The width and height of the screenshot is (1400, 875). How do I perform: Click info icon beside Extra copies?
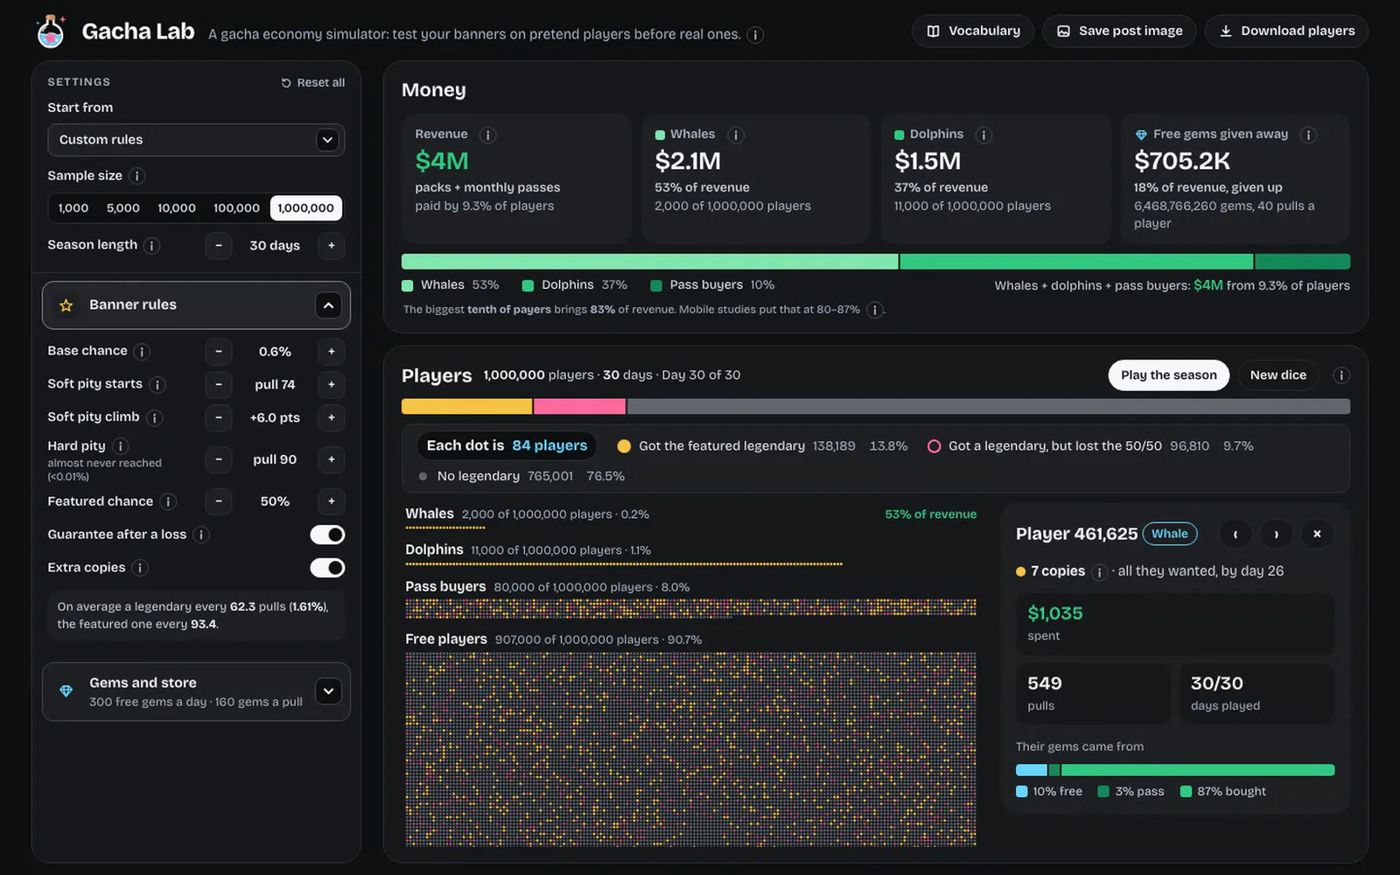[x=140, y=568]
